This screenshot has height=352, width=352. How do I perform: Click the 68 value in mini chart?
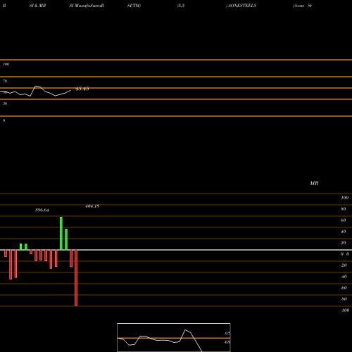pos(227,342)
